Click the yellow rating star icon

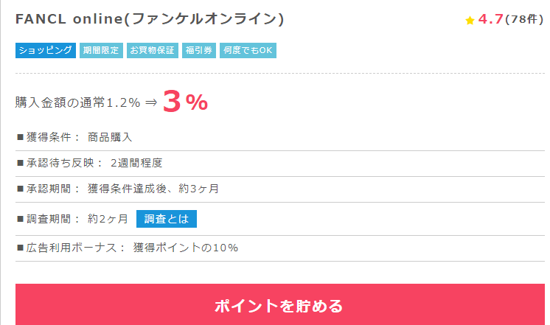point(470,21)
